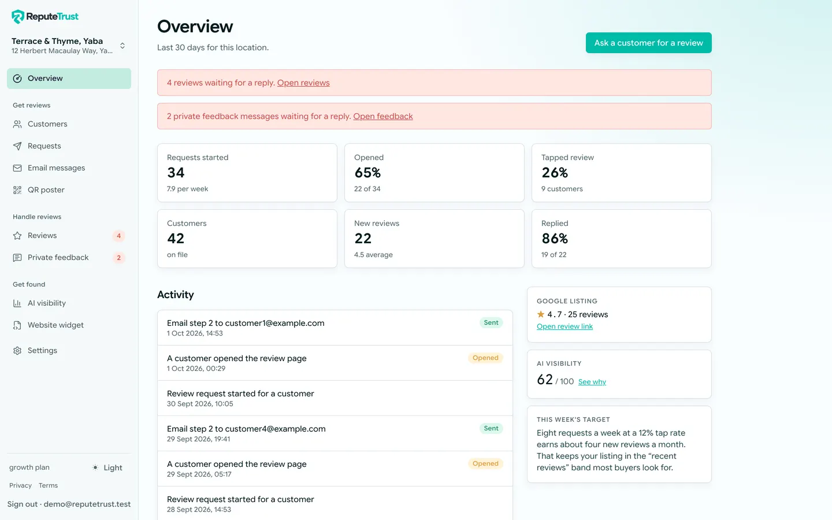Click the activity dated 30 Sept 2026, 10:05

pyautogui.click(x=335, y=398)
